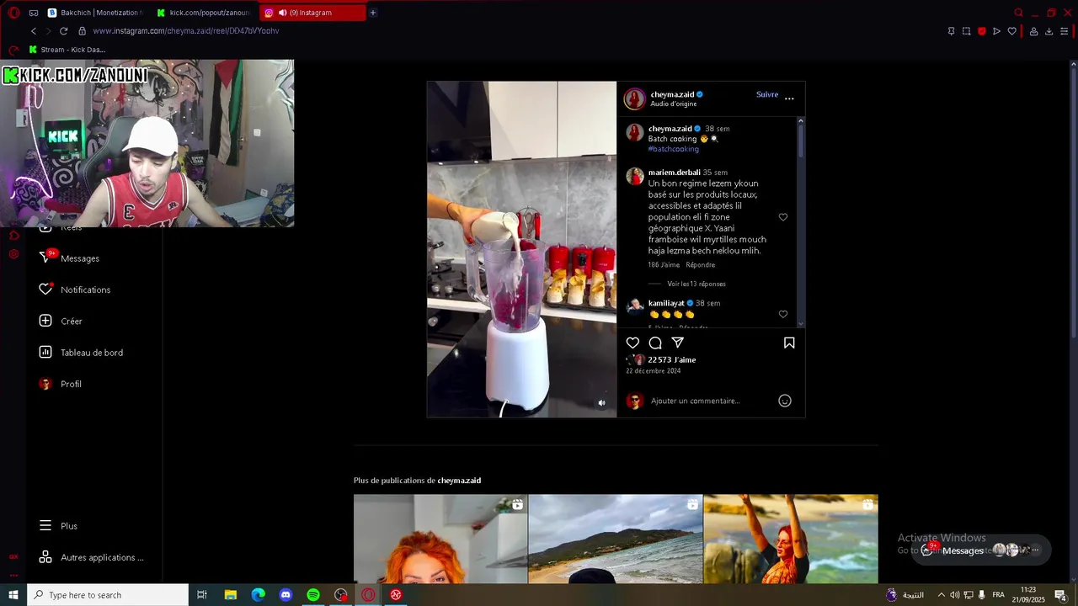Open bookmark heart icon in address bar
The height and width of the screenshot is (606, 1078).
pos(1012,31)
